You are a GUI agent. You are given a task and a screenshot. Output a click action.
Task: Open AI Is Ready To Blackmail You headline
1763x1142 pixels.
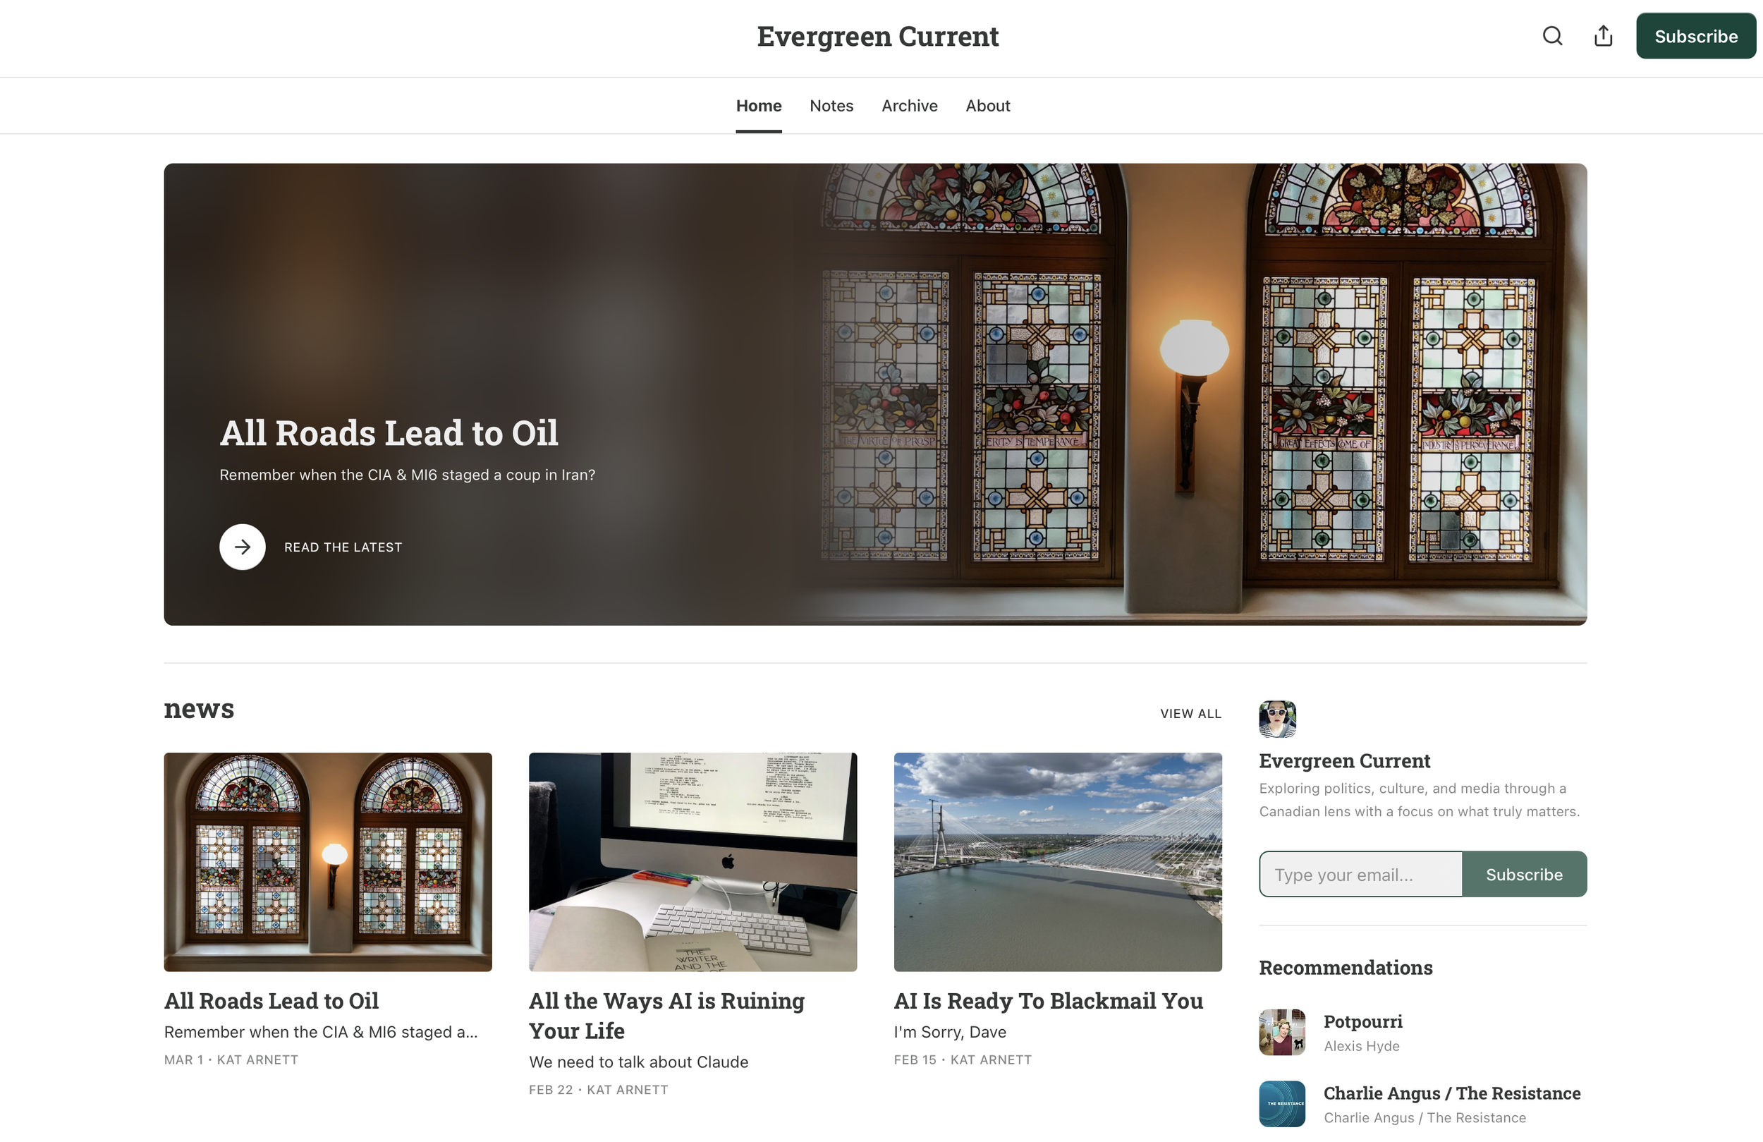(1048, 1000)
